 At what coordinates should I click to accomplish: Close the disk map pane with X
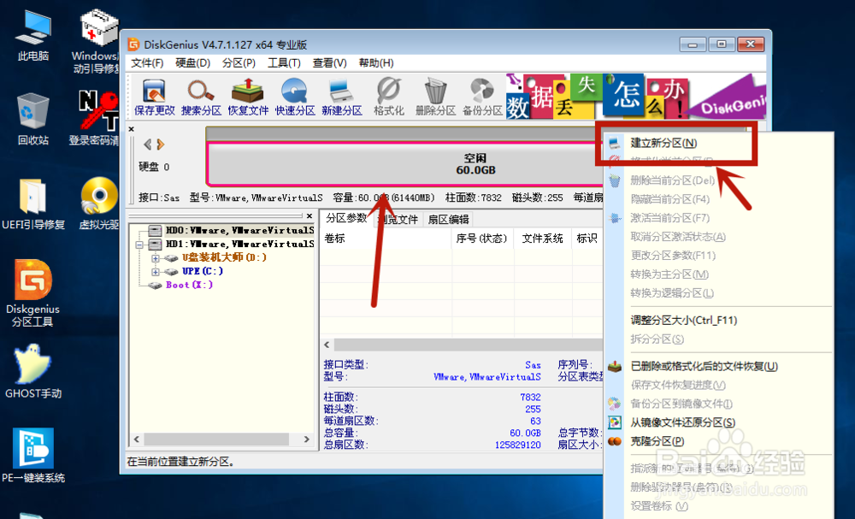(x=132, y=129)
